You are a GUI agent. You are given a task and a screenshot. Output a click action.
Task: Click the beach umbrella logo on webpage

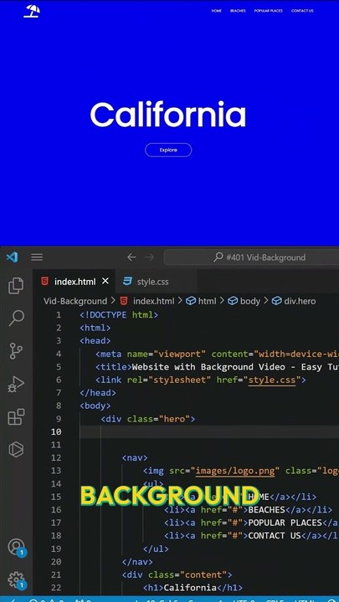[x=32, y=11]
